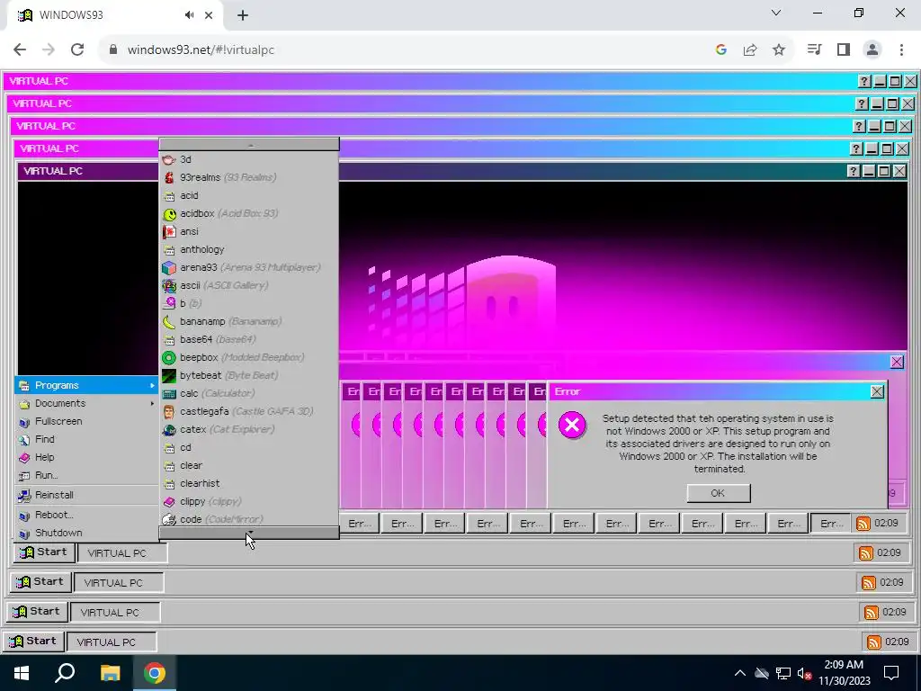Open Chrome side panel
The width and height of the screenshot is (921, 691).
point(844,50)
